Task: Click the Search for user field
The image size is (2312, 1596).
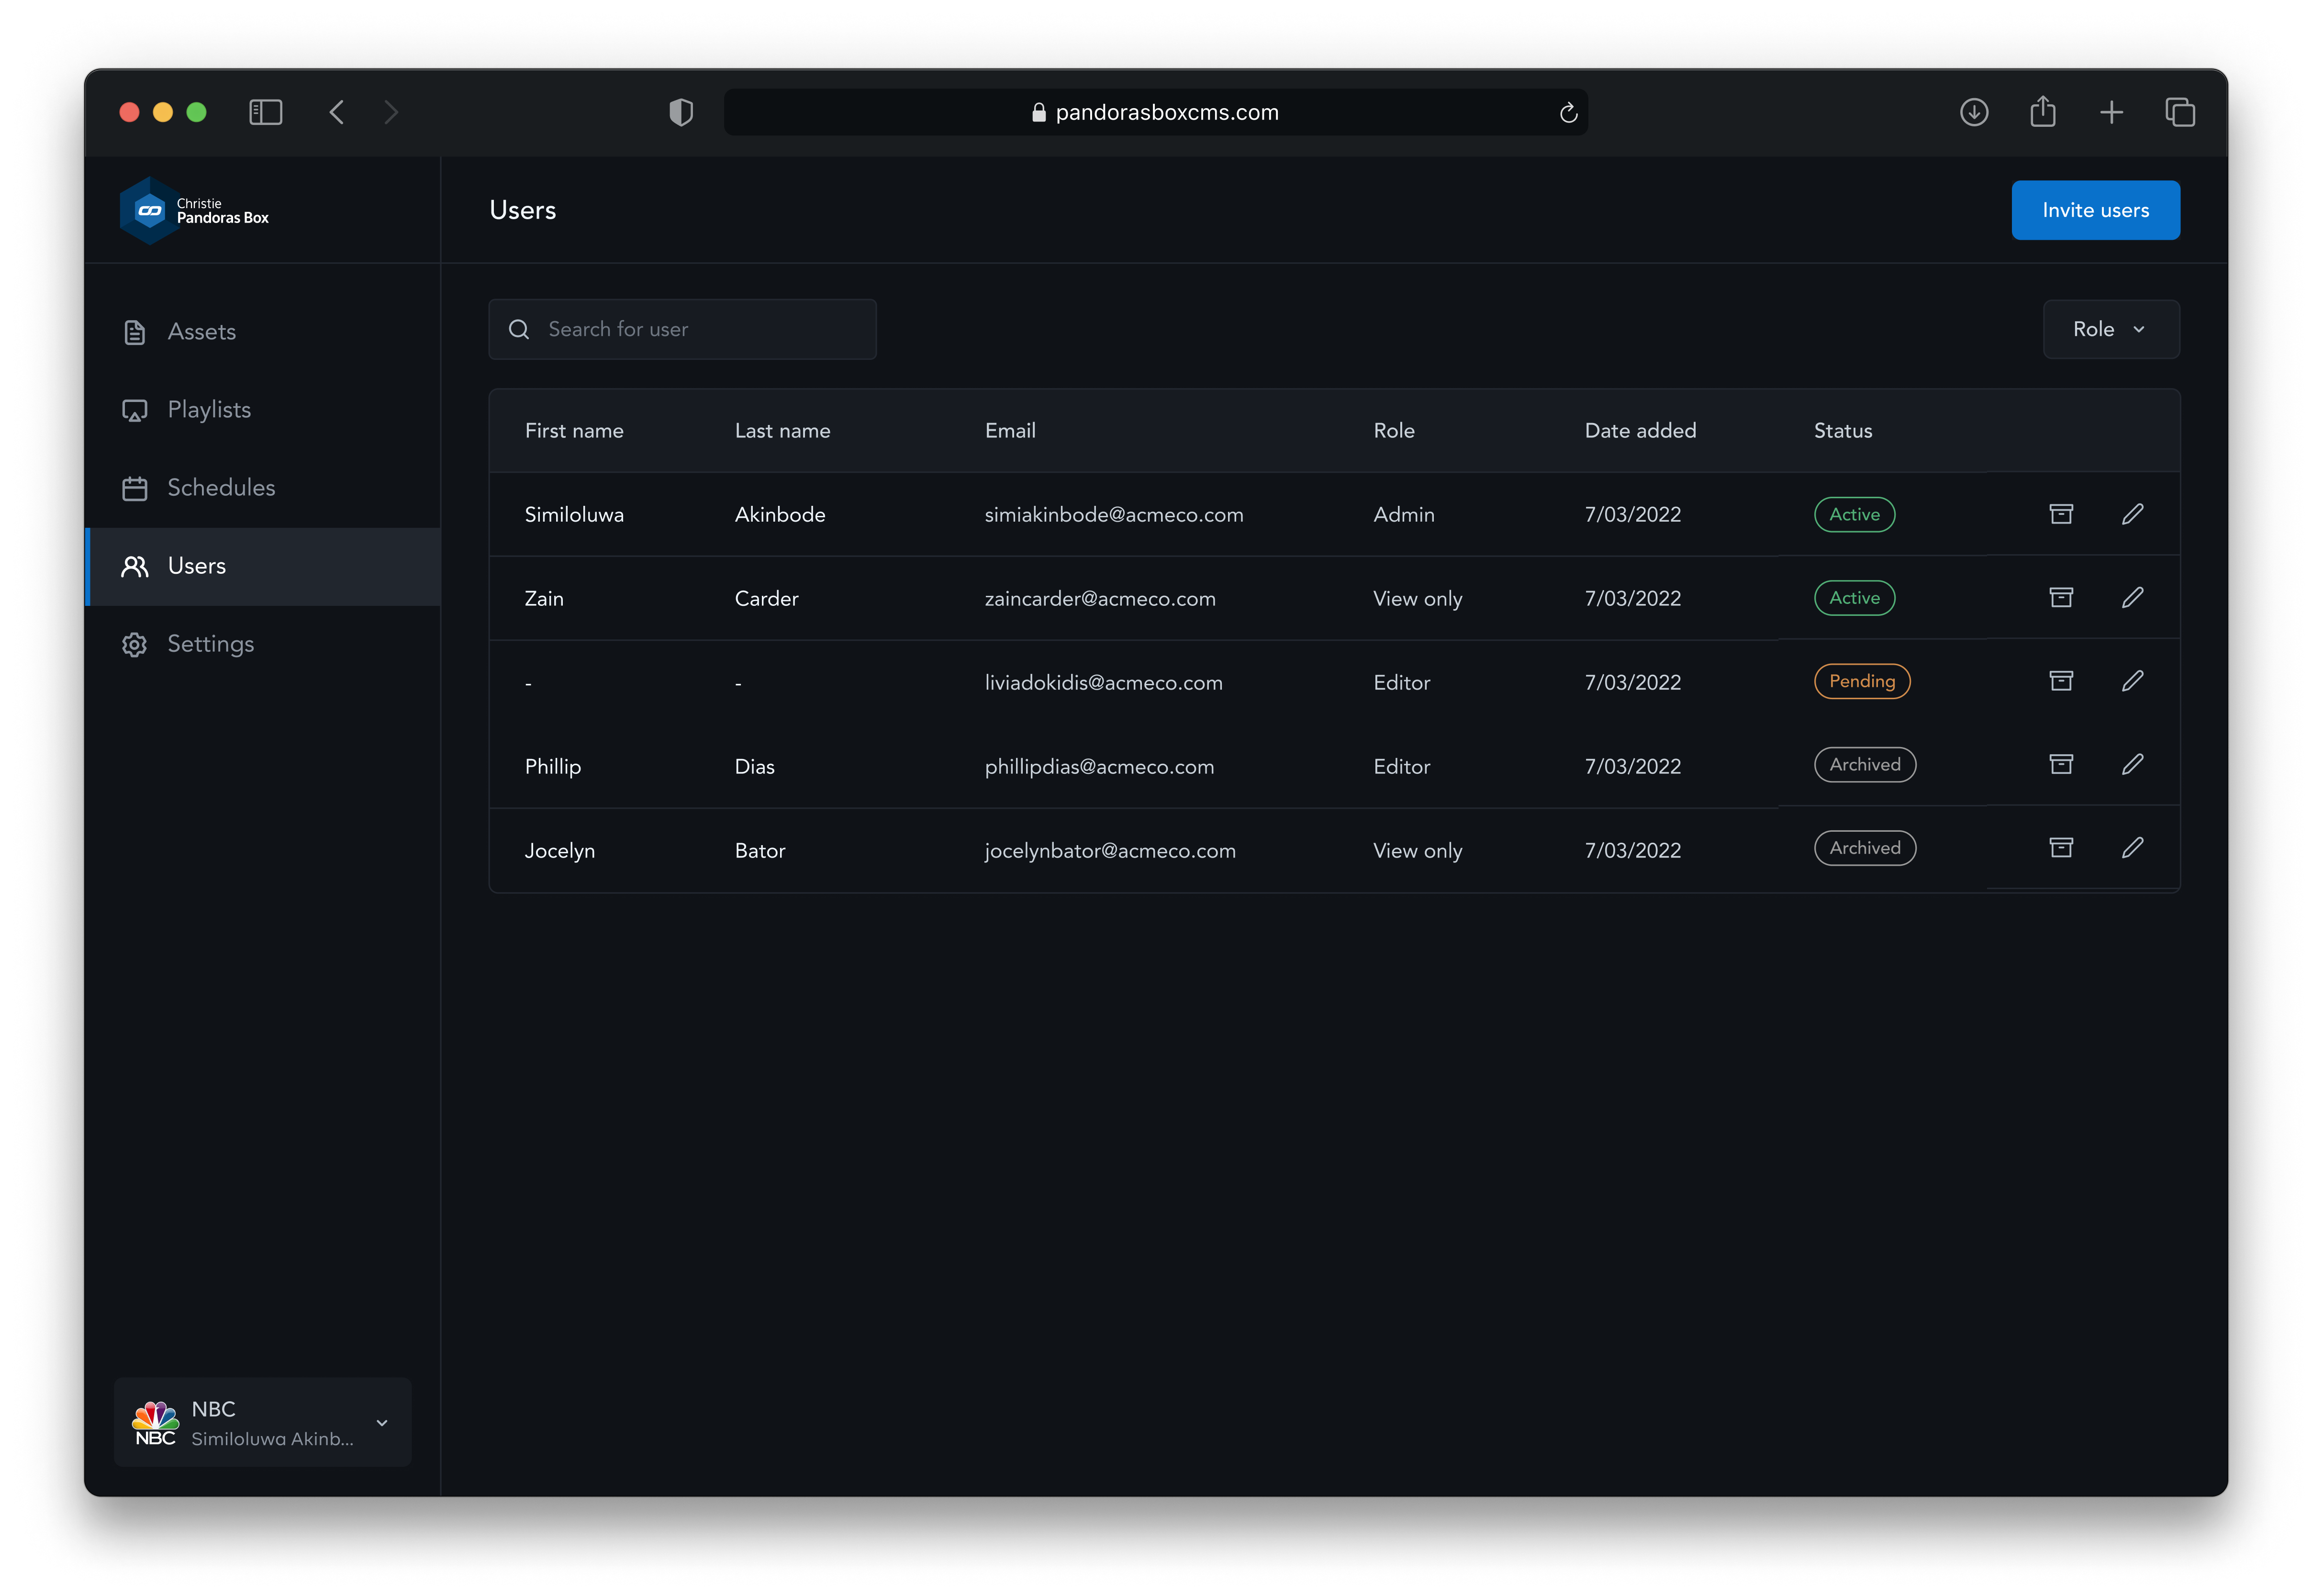Action: 682,329
